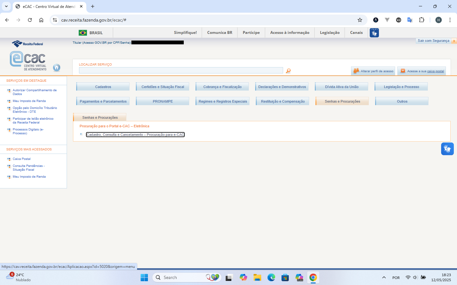The height and width of the screenshot is (285, 457).
Task: Click the service search magnifier icon
Action: click(288, 71)
